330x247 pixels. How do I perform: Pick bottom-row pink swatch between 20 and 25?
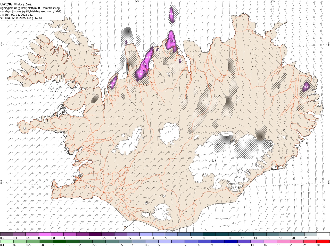click(297, 242)
